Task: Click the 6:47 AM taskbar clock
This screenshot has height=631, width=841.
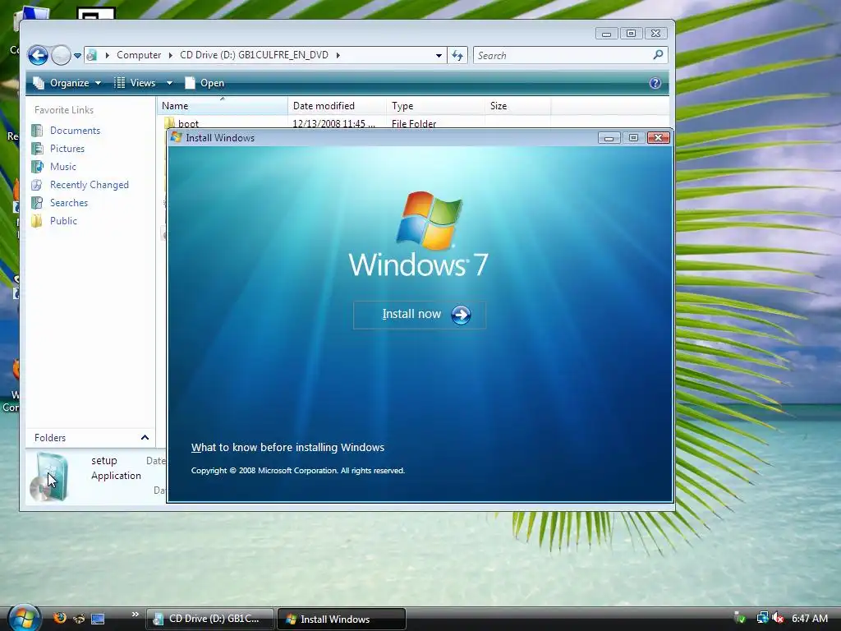Action: [809, 618]
